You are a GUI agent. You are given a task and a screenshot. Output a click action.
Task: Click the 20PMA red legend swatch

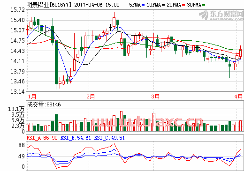(x=183, y=5)
